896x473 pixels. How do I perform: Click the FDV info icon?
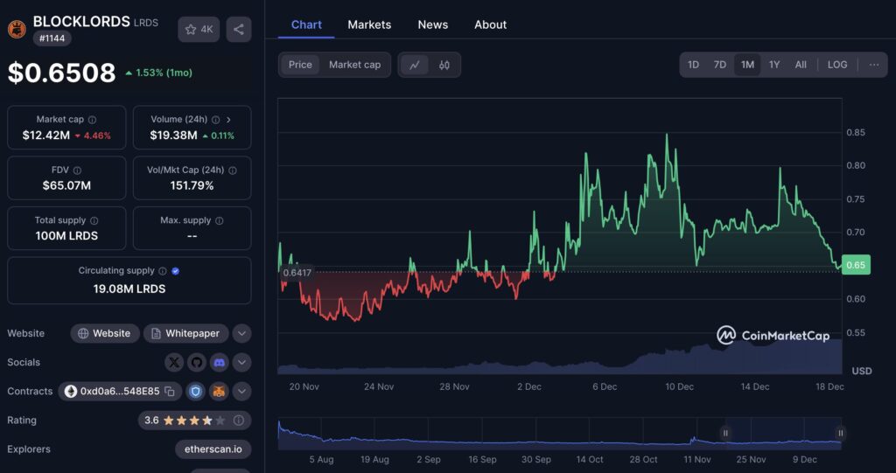[77, 170]
